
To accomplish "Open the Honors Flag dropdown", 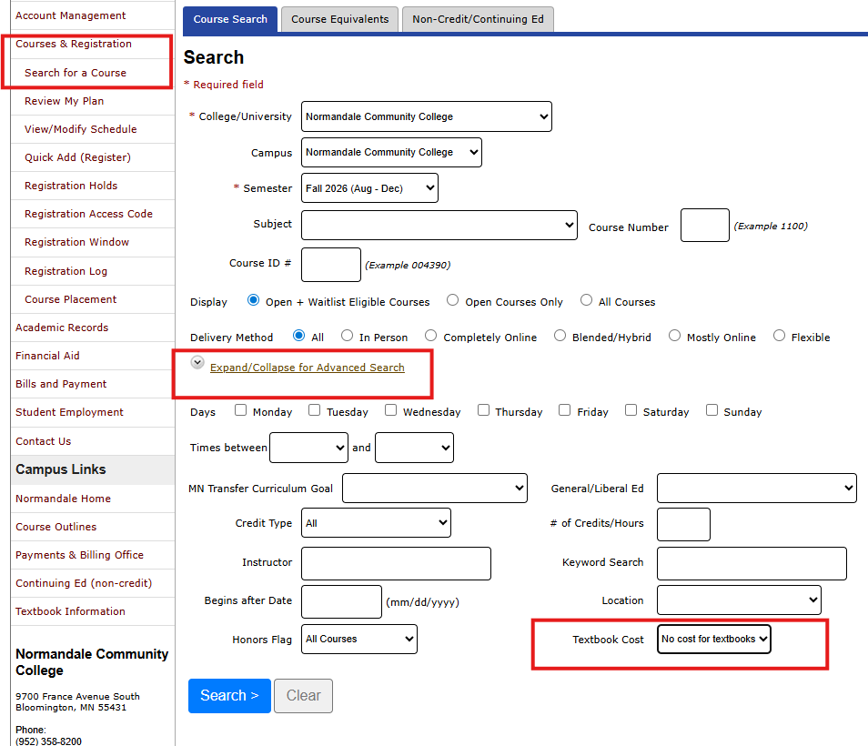I will coord(358,639).
